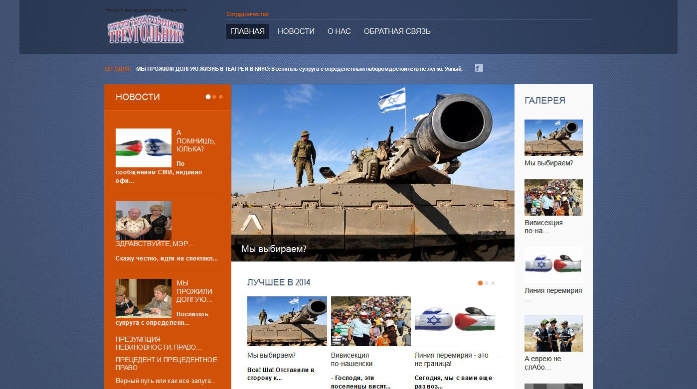
Task: Go to last page dot of ЛУЧШЕЕ В 2014
Action: tap(493, 283)
